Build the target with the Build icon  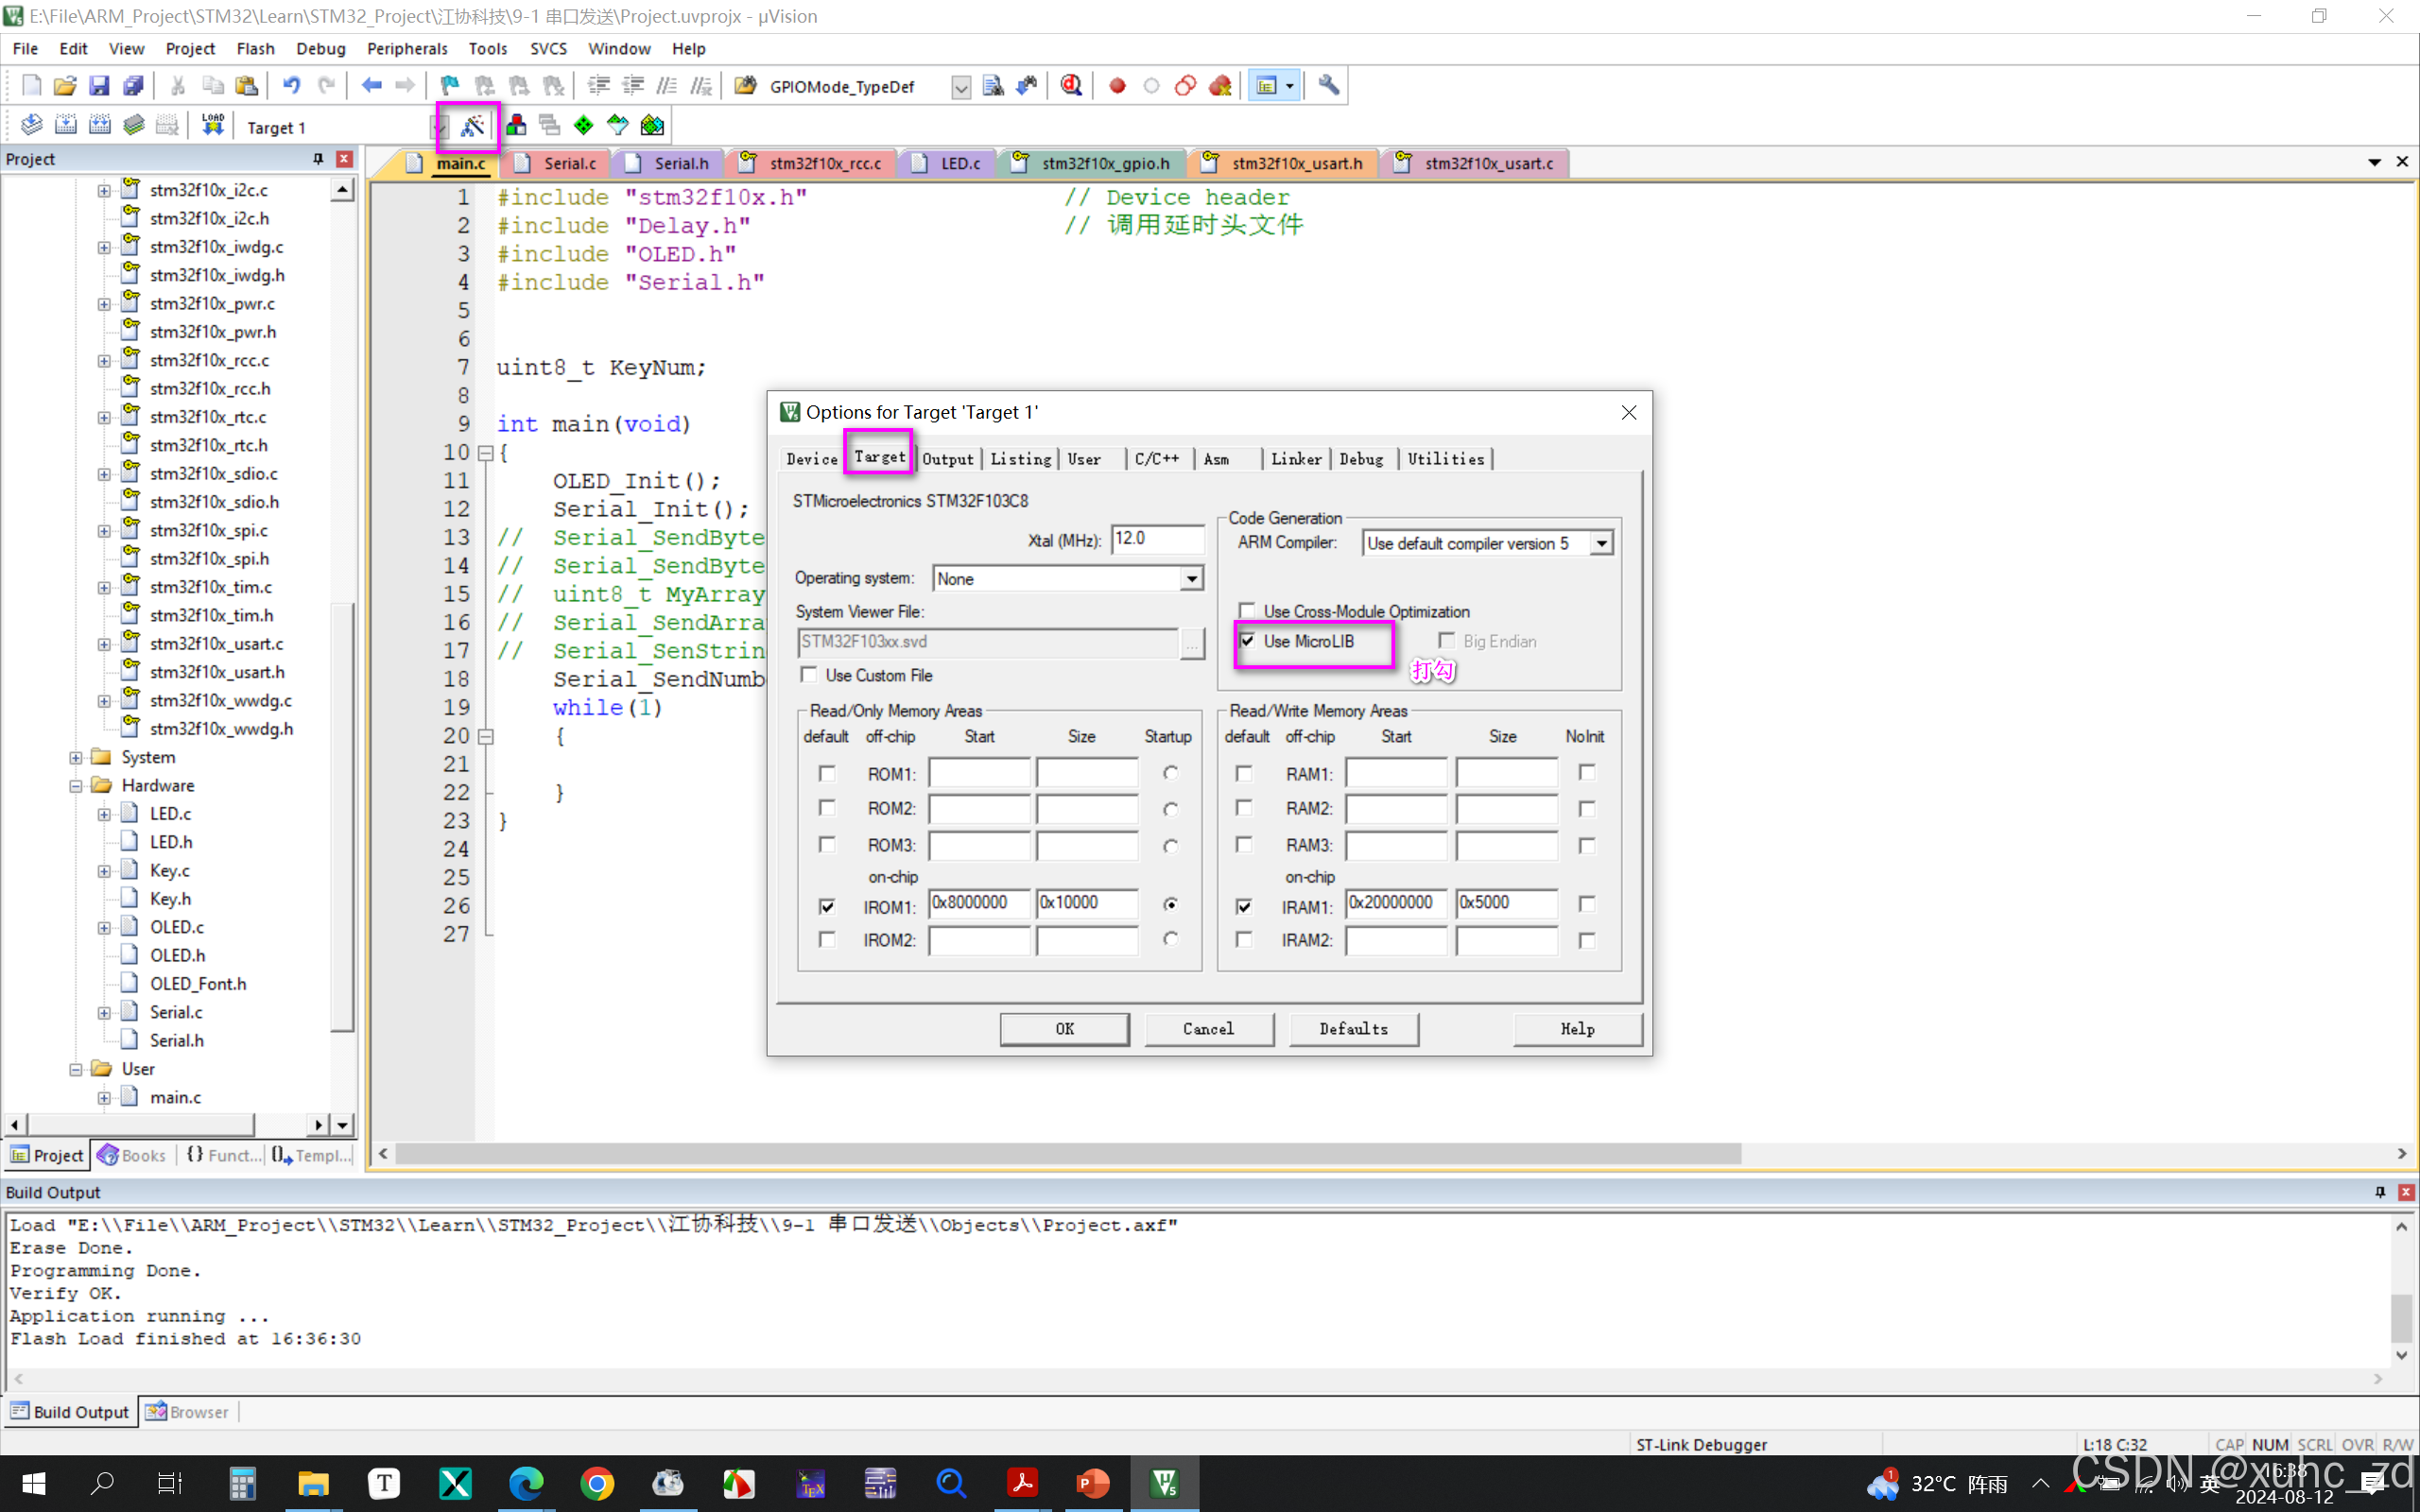coord(65,125)
